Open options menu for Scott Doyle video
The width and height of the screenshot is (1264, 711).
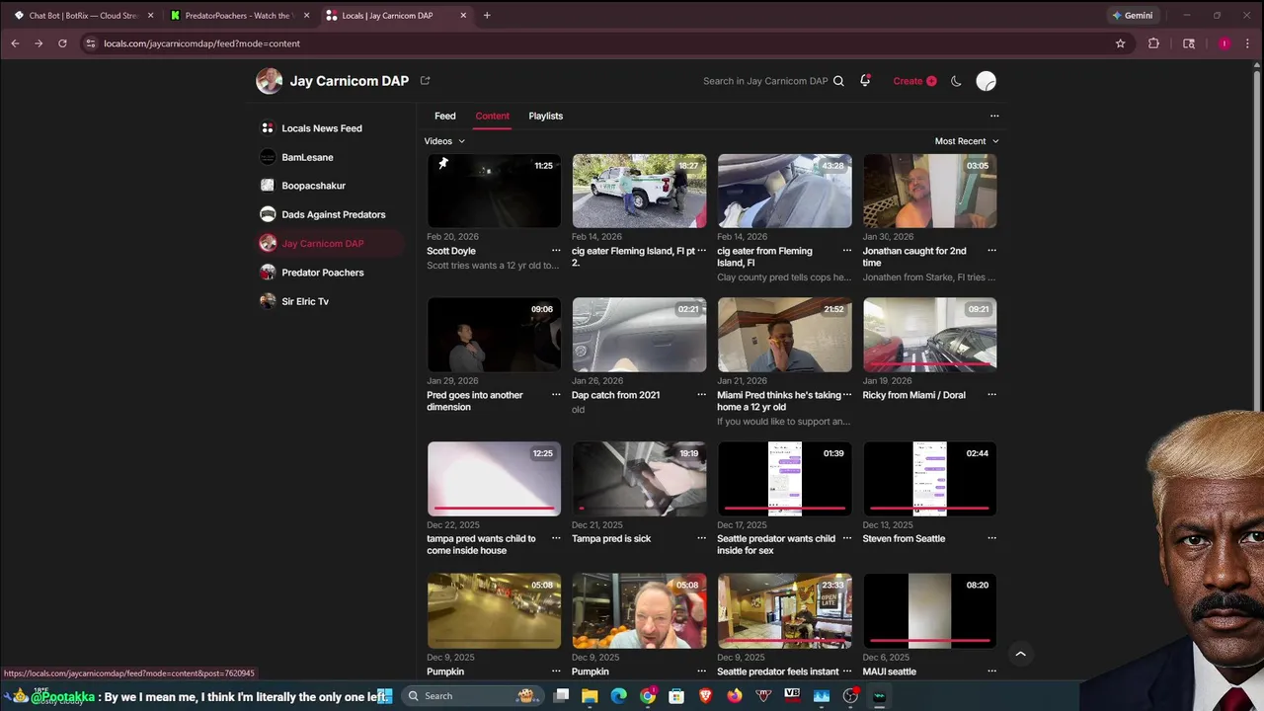tap(556, 251)
